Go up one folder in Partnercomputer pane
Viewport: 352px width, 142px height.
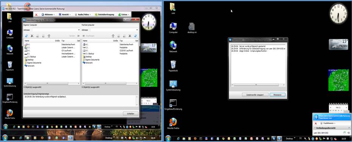pos(113,36)
